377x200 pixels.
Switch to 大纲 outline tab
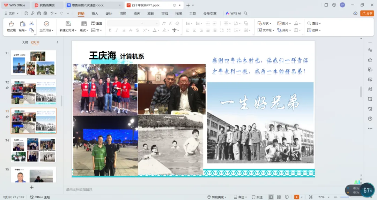coord(25,42)
